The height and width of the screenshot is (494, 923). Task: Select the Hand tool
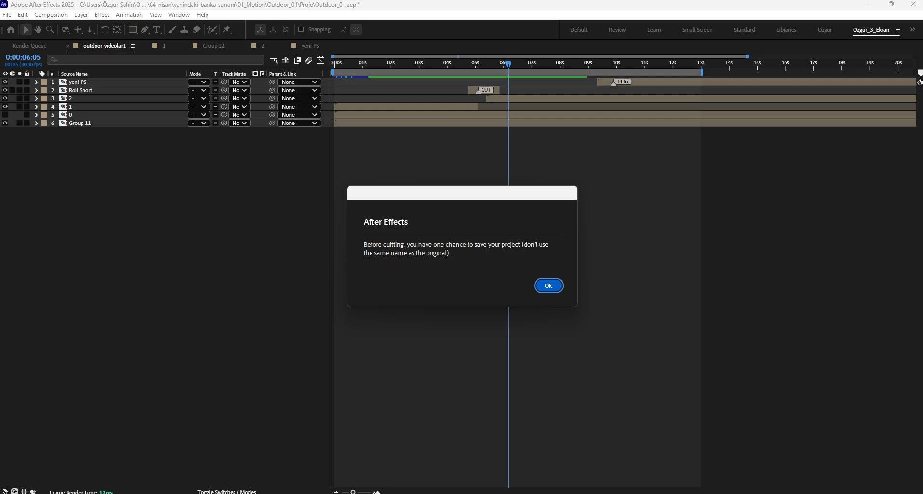38,30
